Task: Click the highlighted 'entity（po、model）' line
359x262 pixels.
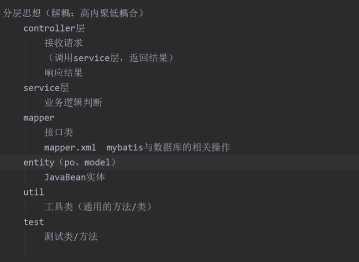Action: coord(70,163)
